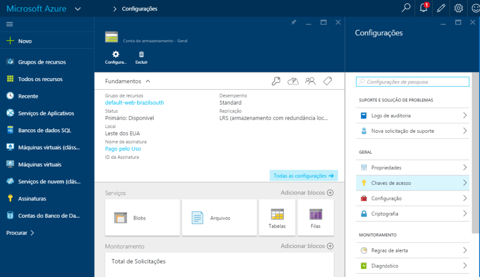Click the pencil edit dashboard icon

pyautogui.click(x=441, y=8)
